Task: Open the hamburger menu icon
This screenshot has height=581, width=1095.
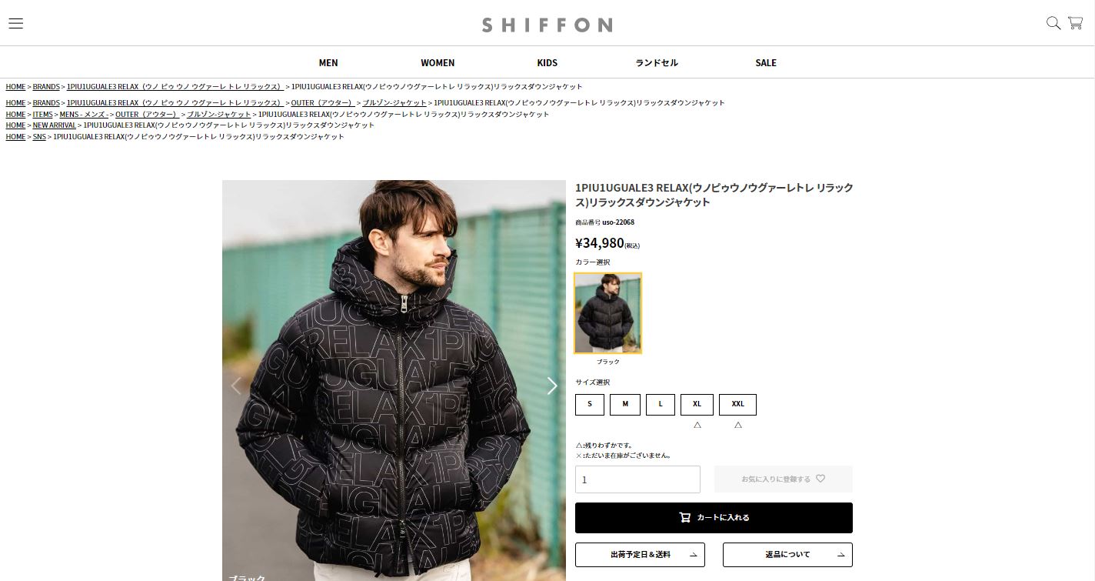Action: pyautogui.click(x=15, y=23)
